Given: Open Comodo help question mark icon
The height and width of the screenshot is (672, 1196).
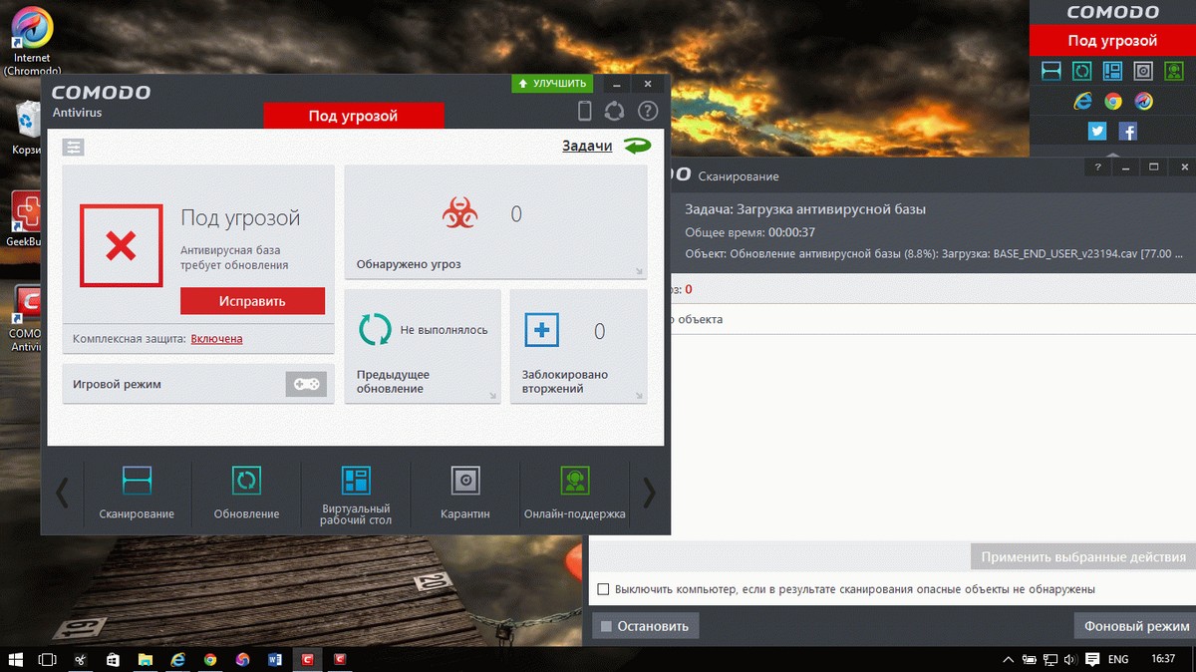Looking at the screenshot, I should [x=648, y=111].
